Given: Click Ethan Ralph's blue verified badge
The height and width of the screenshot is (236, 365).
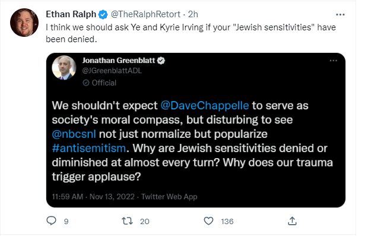Looking at the screenshot, I should coord(103,14).
